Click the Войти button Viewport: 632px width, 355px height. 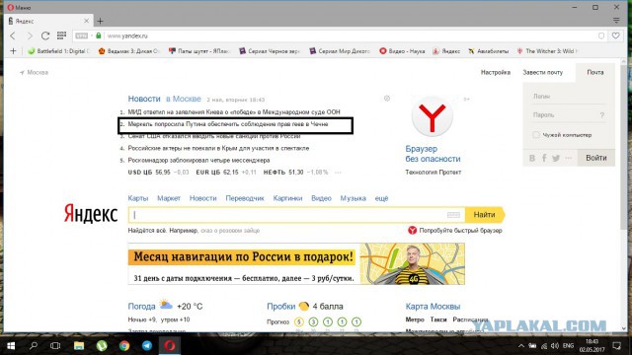[x=596, y=158]
